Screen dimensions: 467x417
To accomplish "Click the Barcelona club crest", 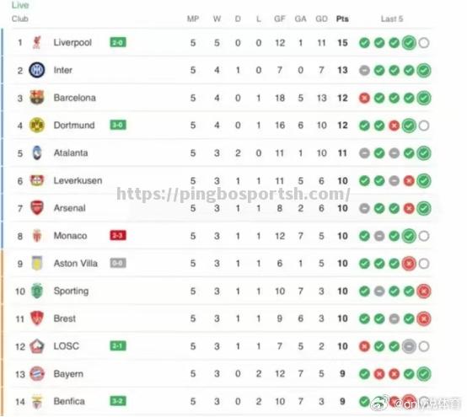I will [37, 98].
